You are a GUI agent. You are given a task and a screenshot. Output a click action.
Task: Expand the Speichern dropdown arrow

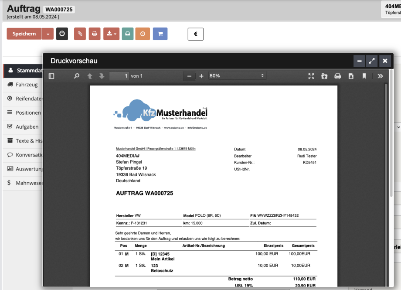pos(48,34)
